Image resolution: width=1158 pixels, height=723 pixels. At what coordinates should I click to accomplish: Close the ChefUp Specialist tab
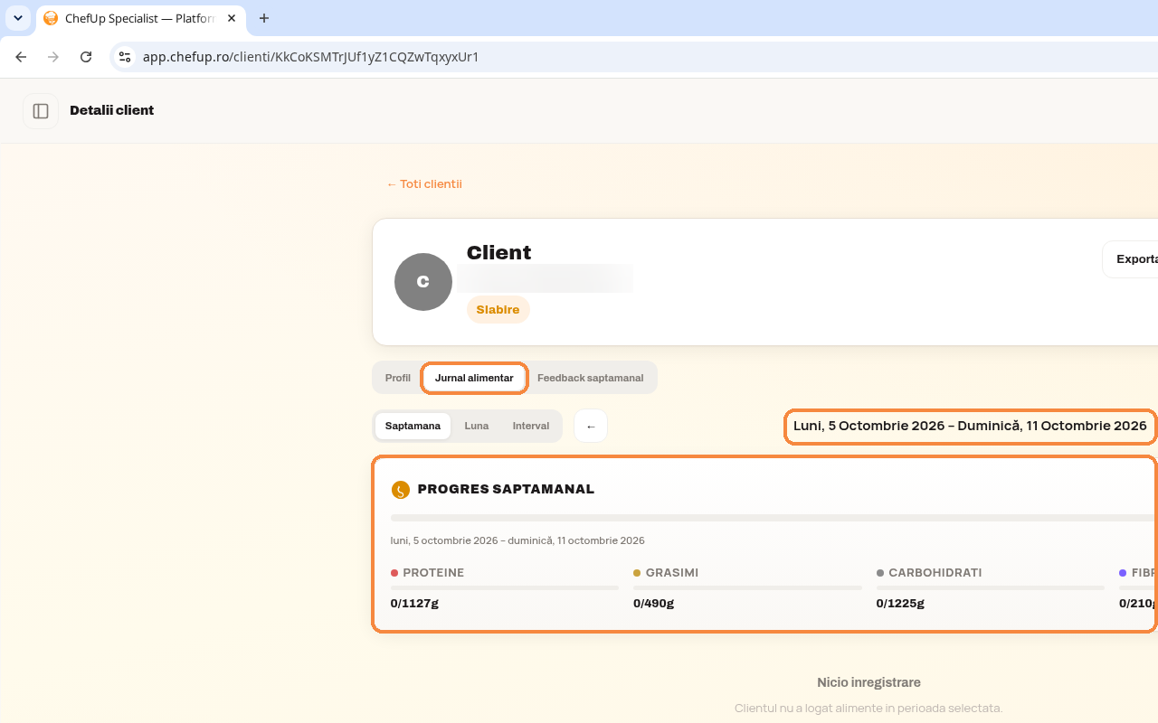point(232,18)
